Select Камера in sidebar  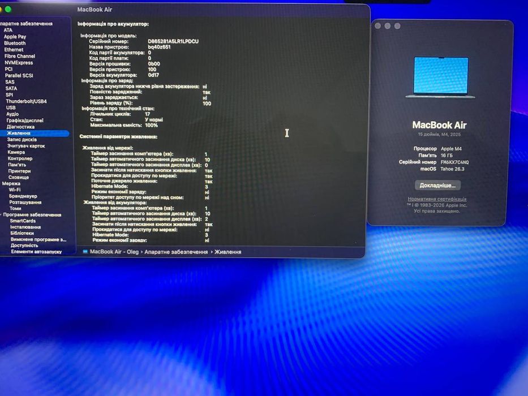(16, 152)
